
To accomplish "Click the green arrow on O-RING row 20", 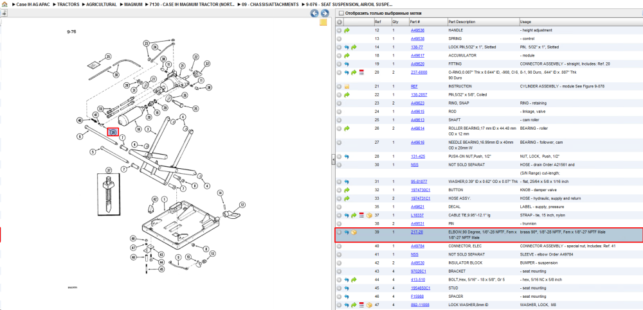I will tap(354, 73).
